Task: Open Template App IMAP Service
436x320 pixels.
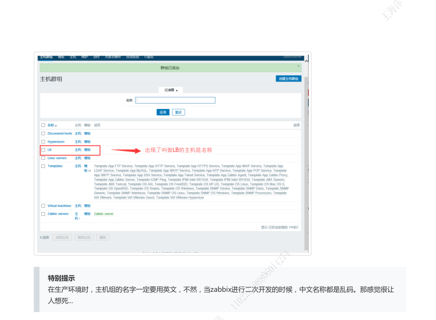Action: point(241,166)
